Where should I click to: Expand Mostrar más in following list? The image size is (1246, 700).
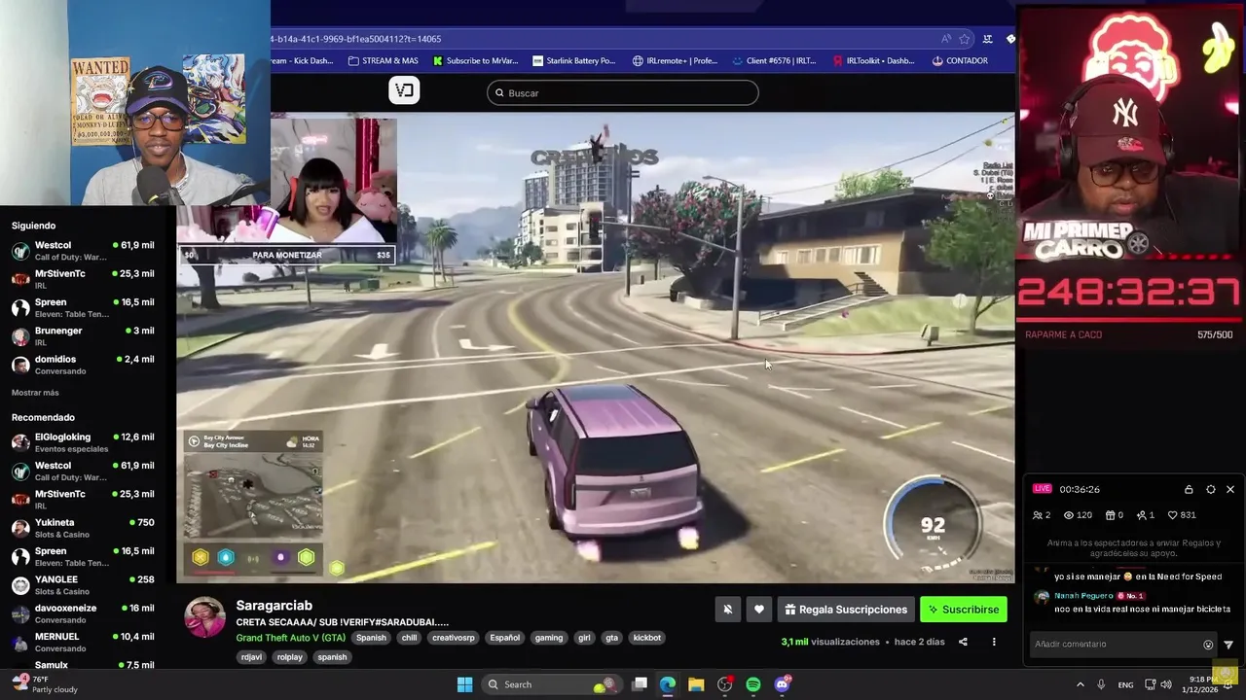click(35, 393)
